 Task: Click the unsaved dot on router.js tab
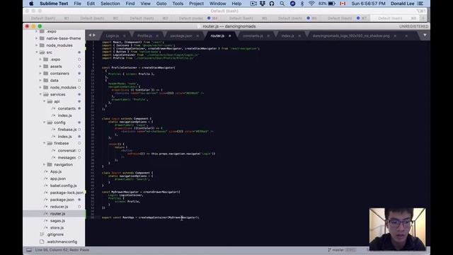(230, 36)
